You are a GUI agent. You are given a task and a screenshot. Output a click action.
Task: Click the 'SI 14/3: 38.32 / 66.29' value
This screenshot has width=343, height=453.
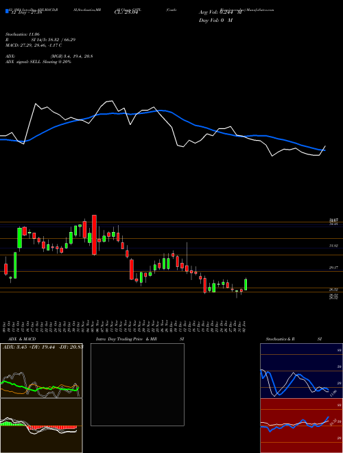point(54,40)
